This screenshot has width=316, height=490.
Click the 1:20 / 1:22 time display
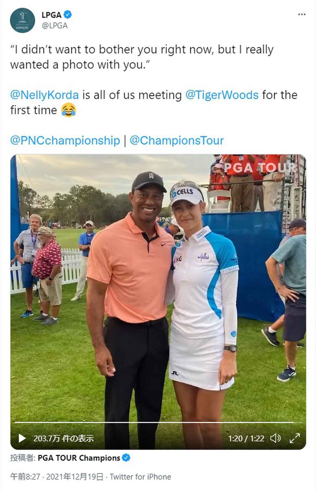[x=246, y=438]
